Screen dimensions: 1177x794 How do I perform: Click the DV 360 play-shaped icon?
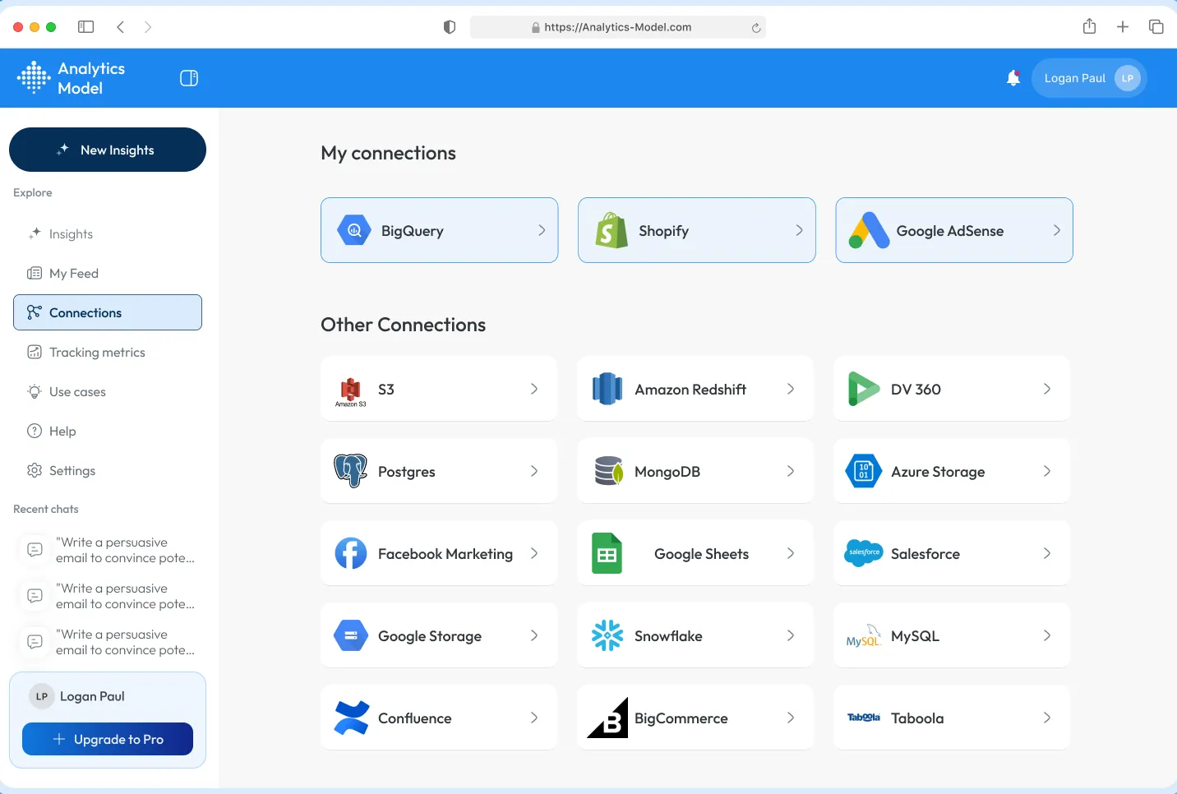[864, 389]
